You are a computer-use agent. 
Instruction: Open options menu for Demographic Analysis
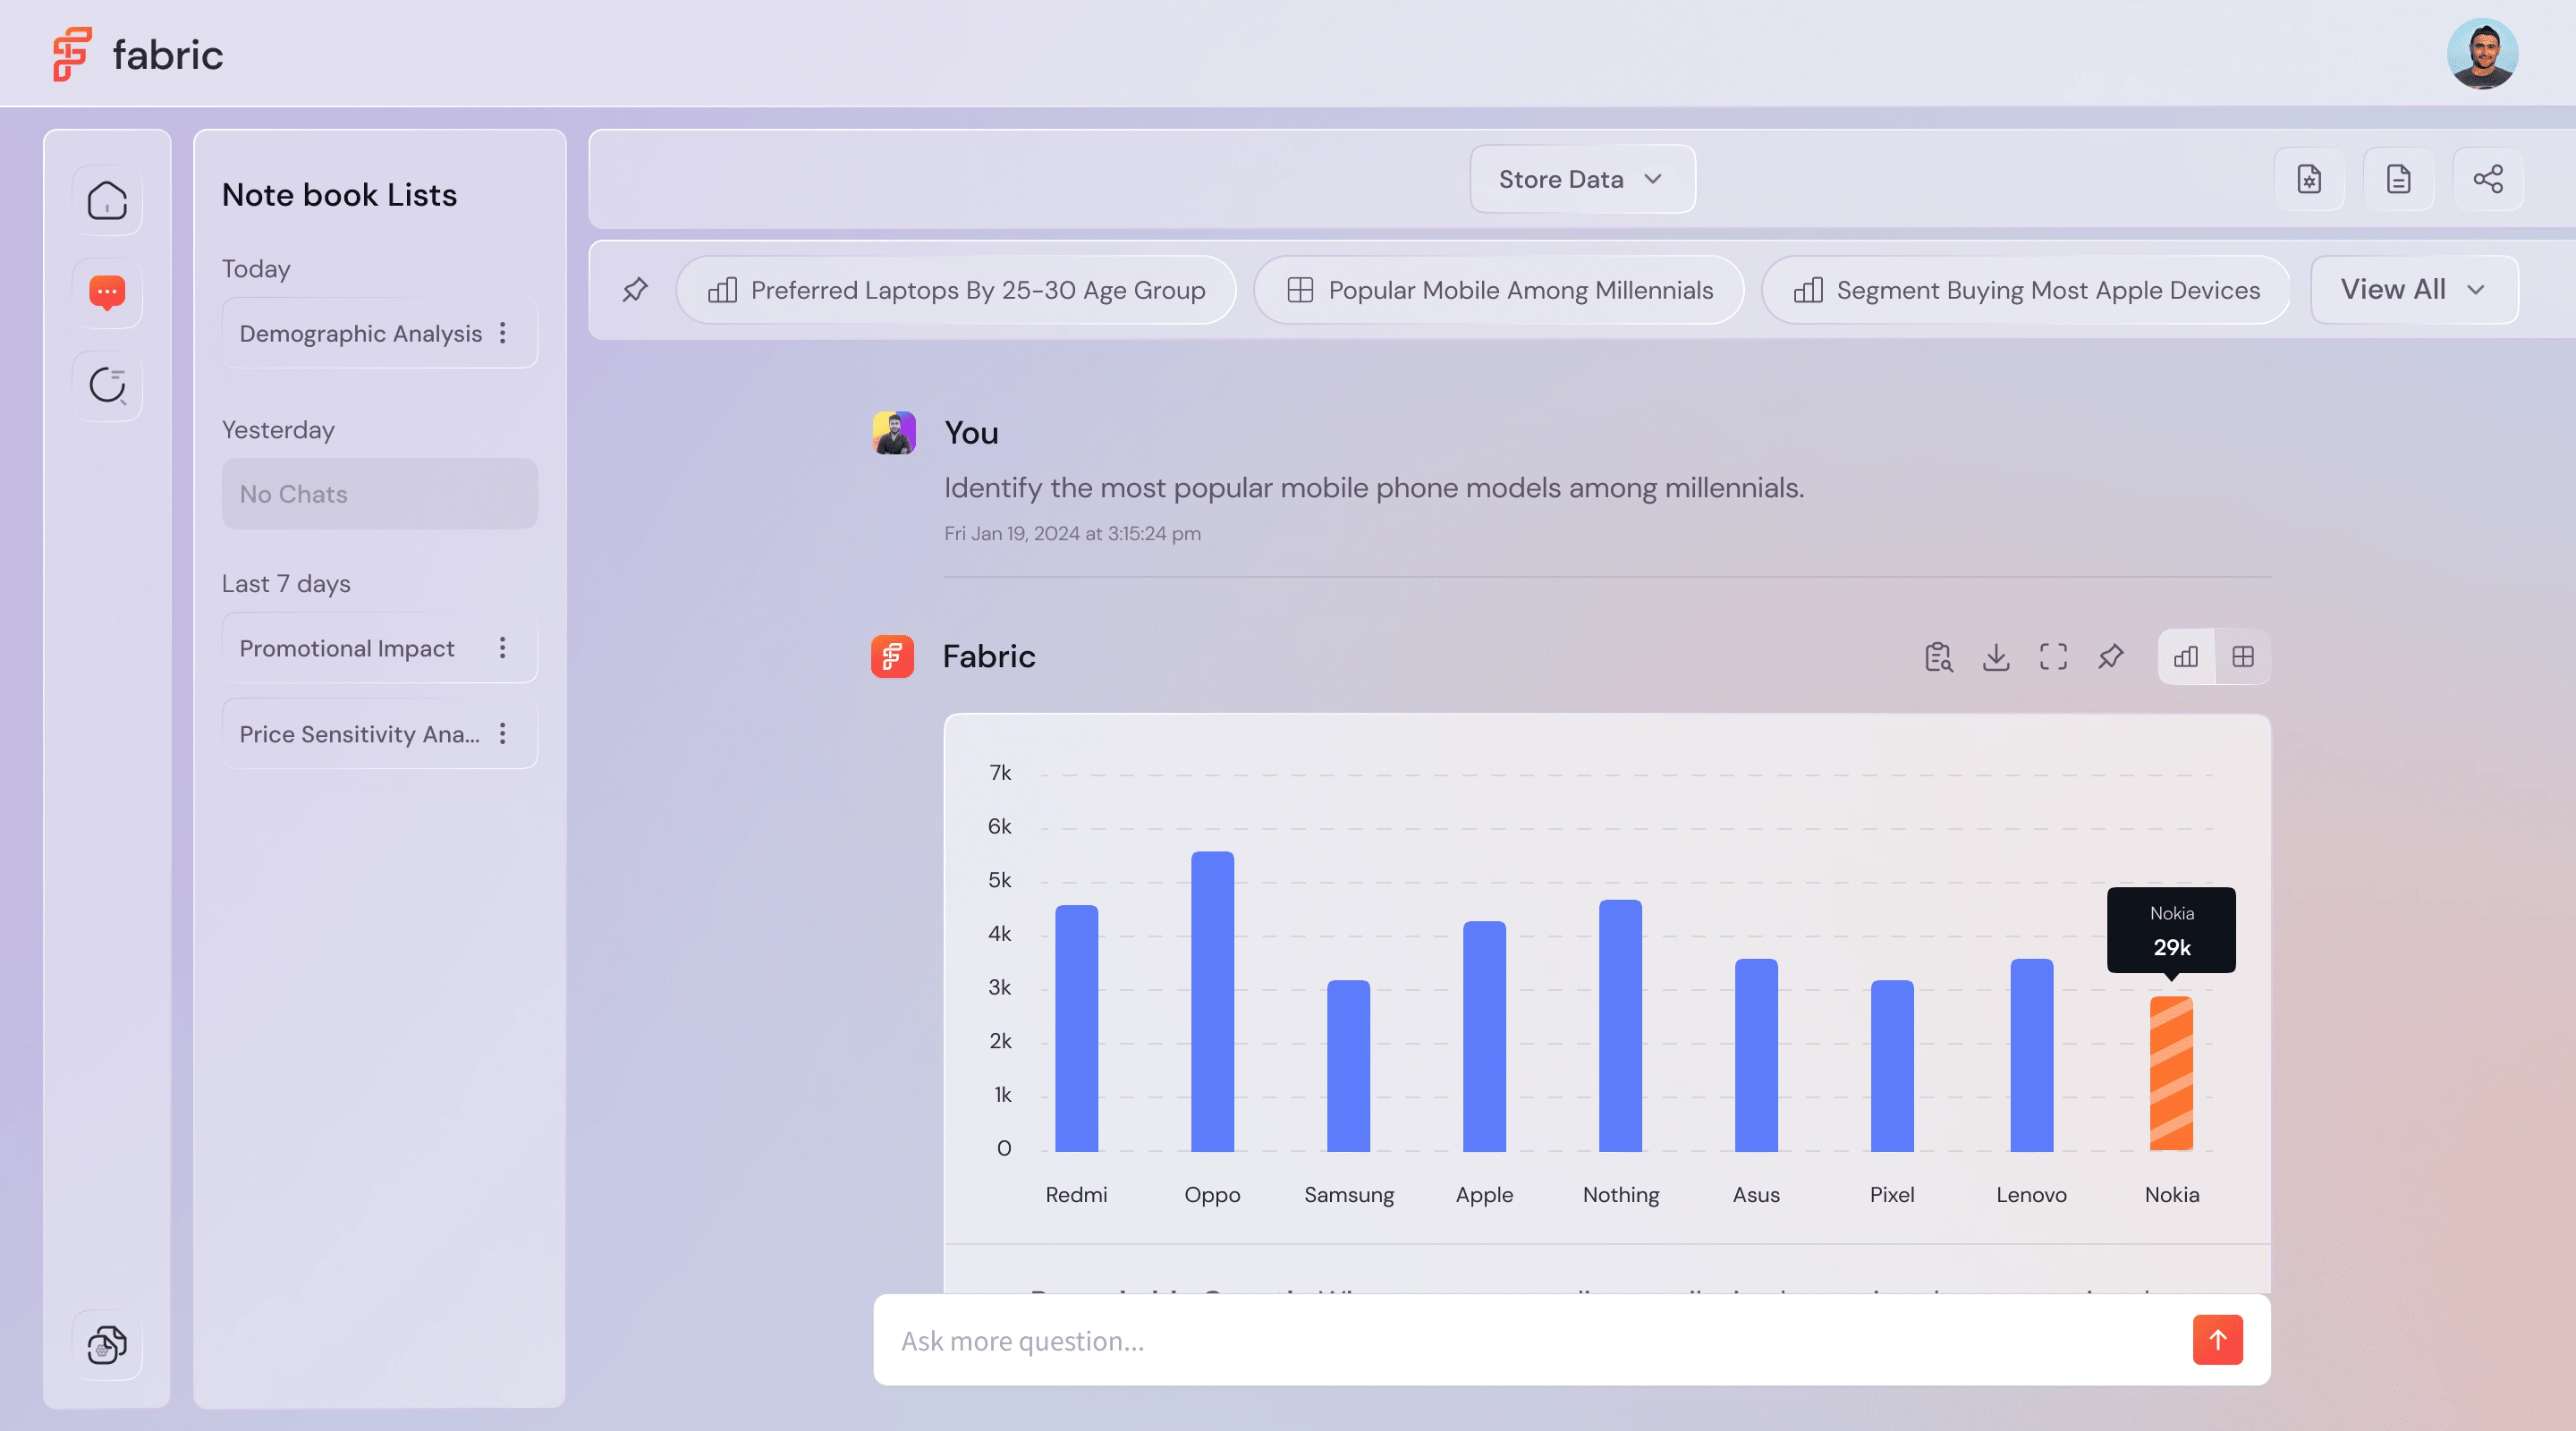(x=503, y=333)
